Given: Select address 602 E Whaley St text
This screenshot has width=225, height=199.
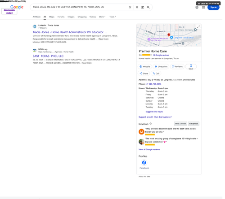Looking at the screenshot, I should [x=171, y=80].
